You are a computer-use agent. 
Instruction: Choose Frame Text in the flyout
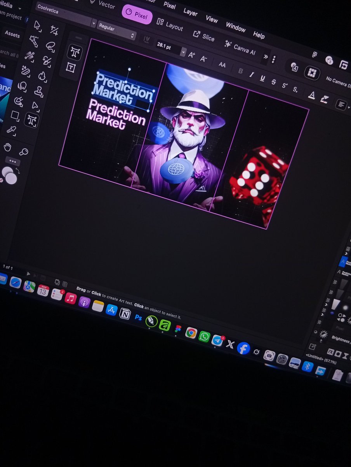tap(70, 67)
